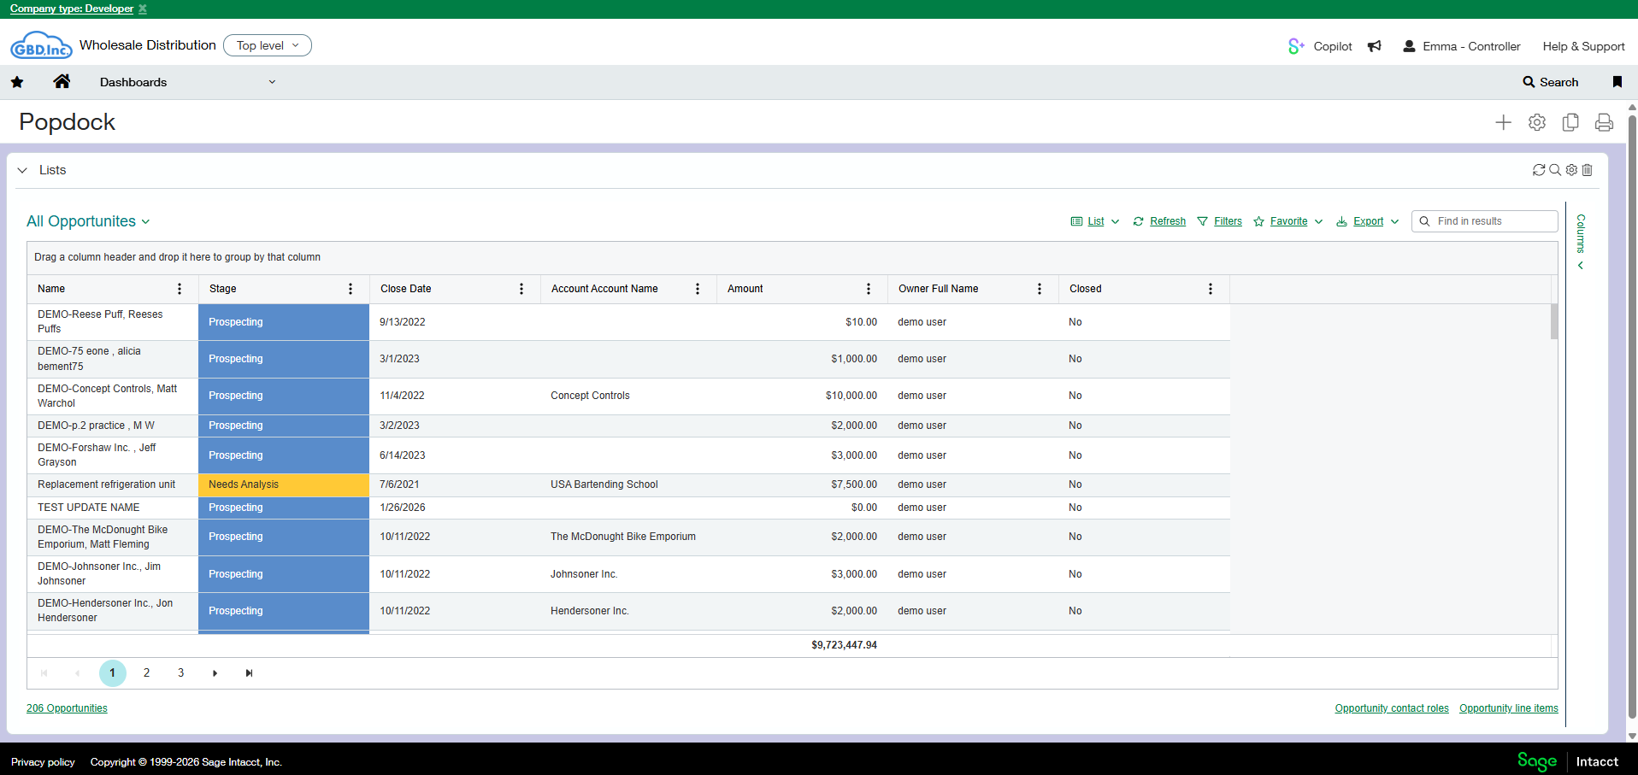Go to page 2 of results
This screenshot has height=775, width=1638.
coord(147,673)
